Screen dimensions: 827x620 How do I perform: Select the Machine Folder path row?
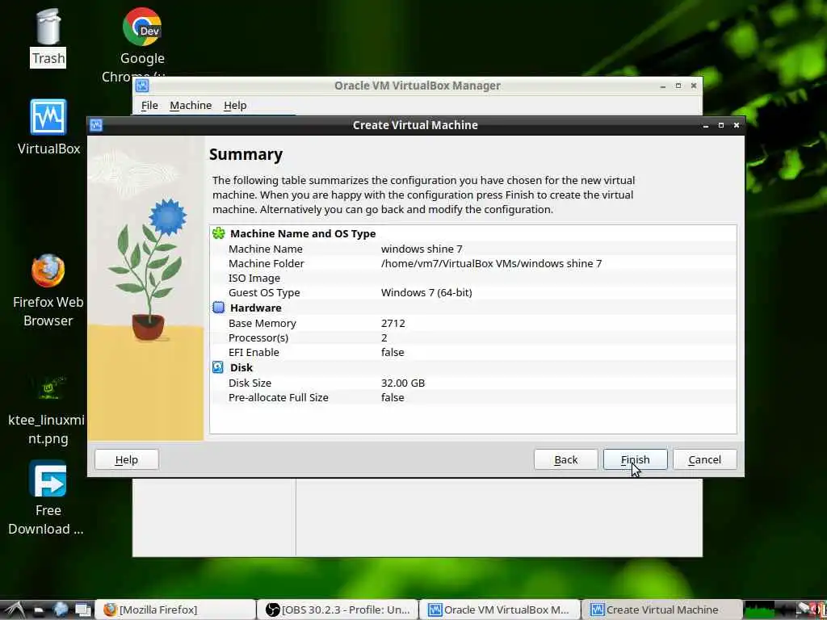click(x=473, y=263)
